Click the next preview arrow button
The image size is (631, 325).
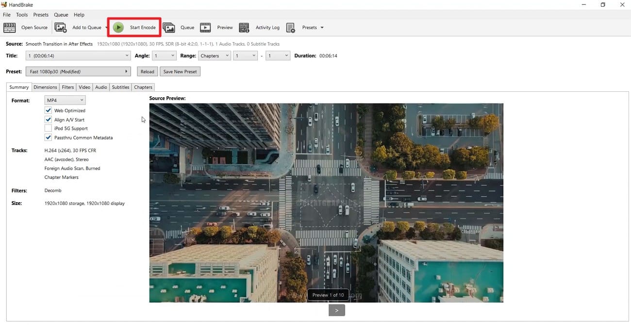pyautogui.click(x=337, y=310)
